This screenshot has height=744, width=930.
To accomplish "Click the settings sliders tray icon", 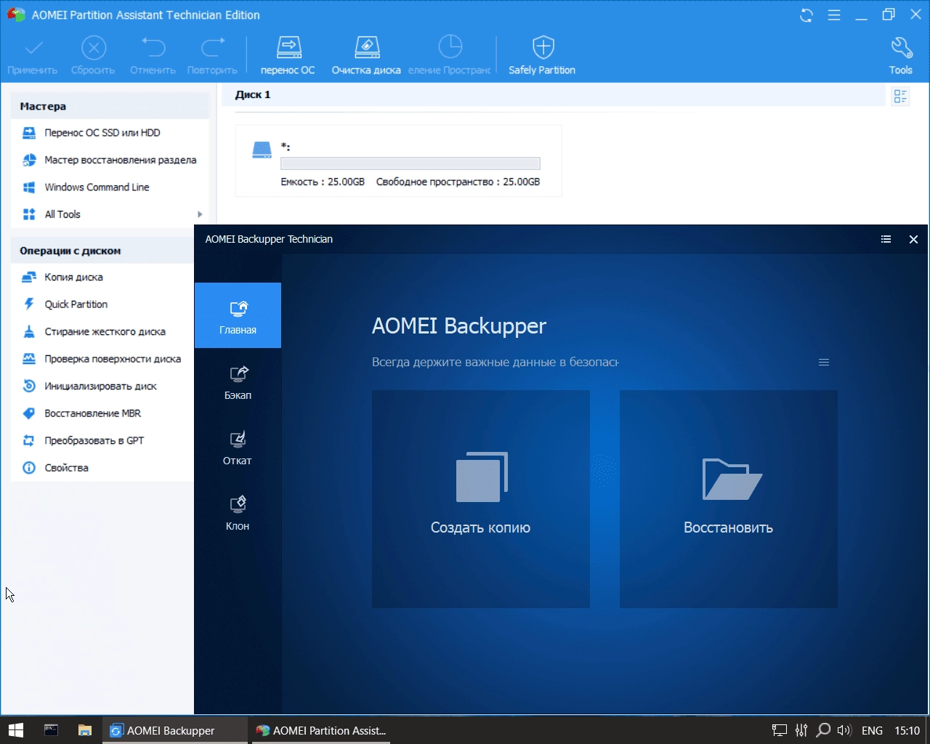I will click(x=801, y=730).
